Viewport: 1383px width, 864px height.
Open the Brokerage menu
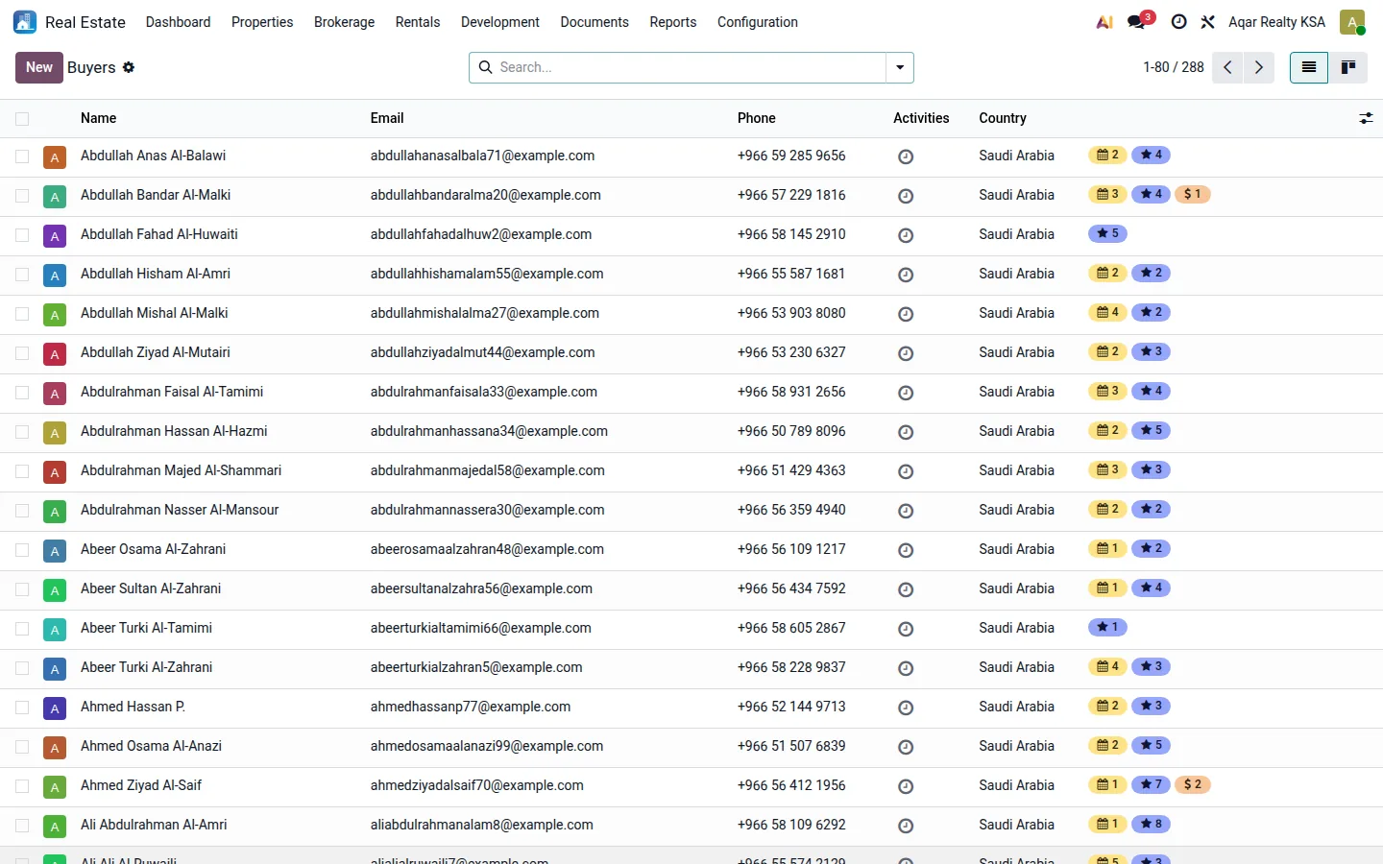[x=344, y=22]
